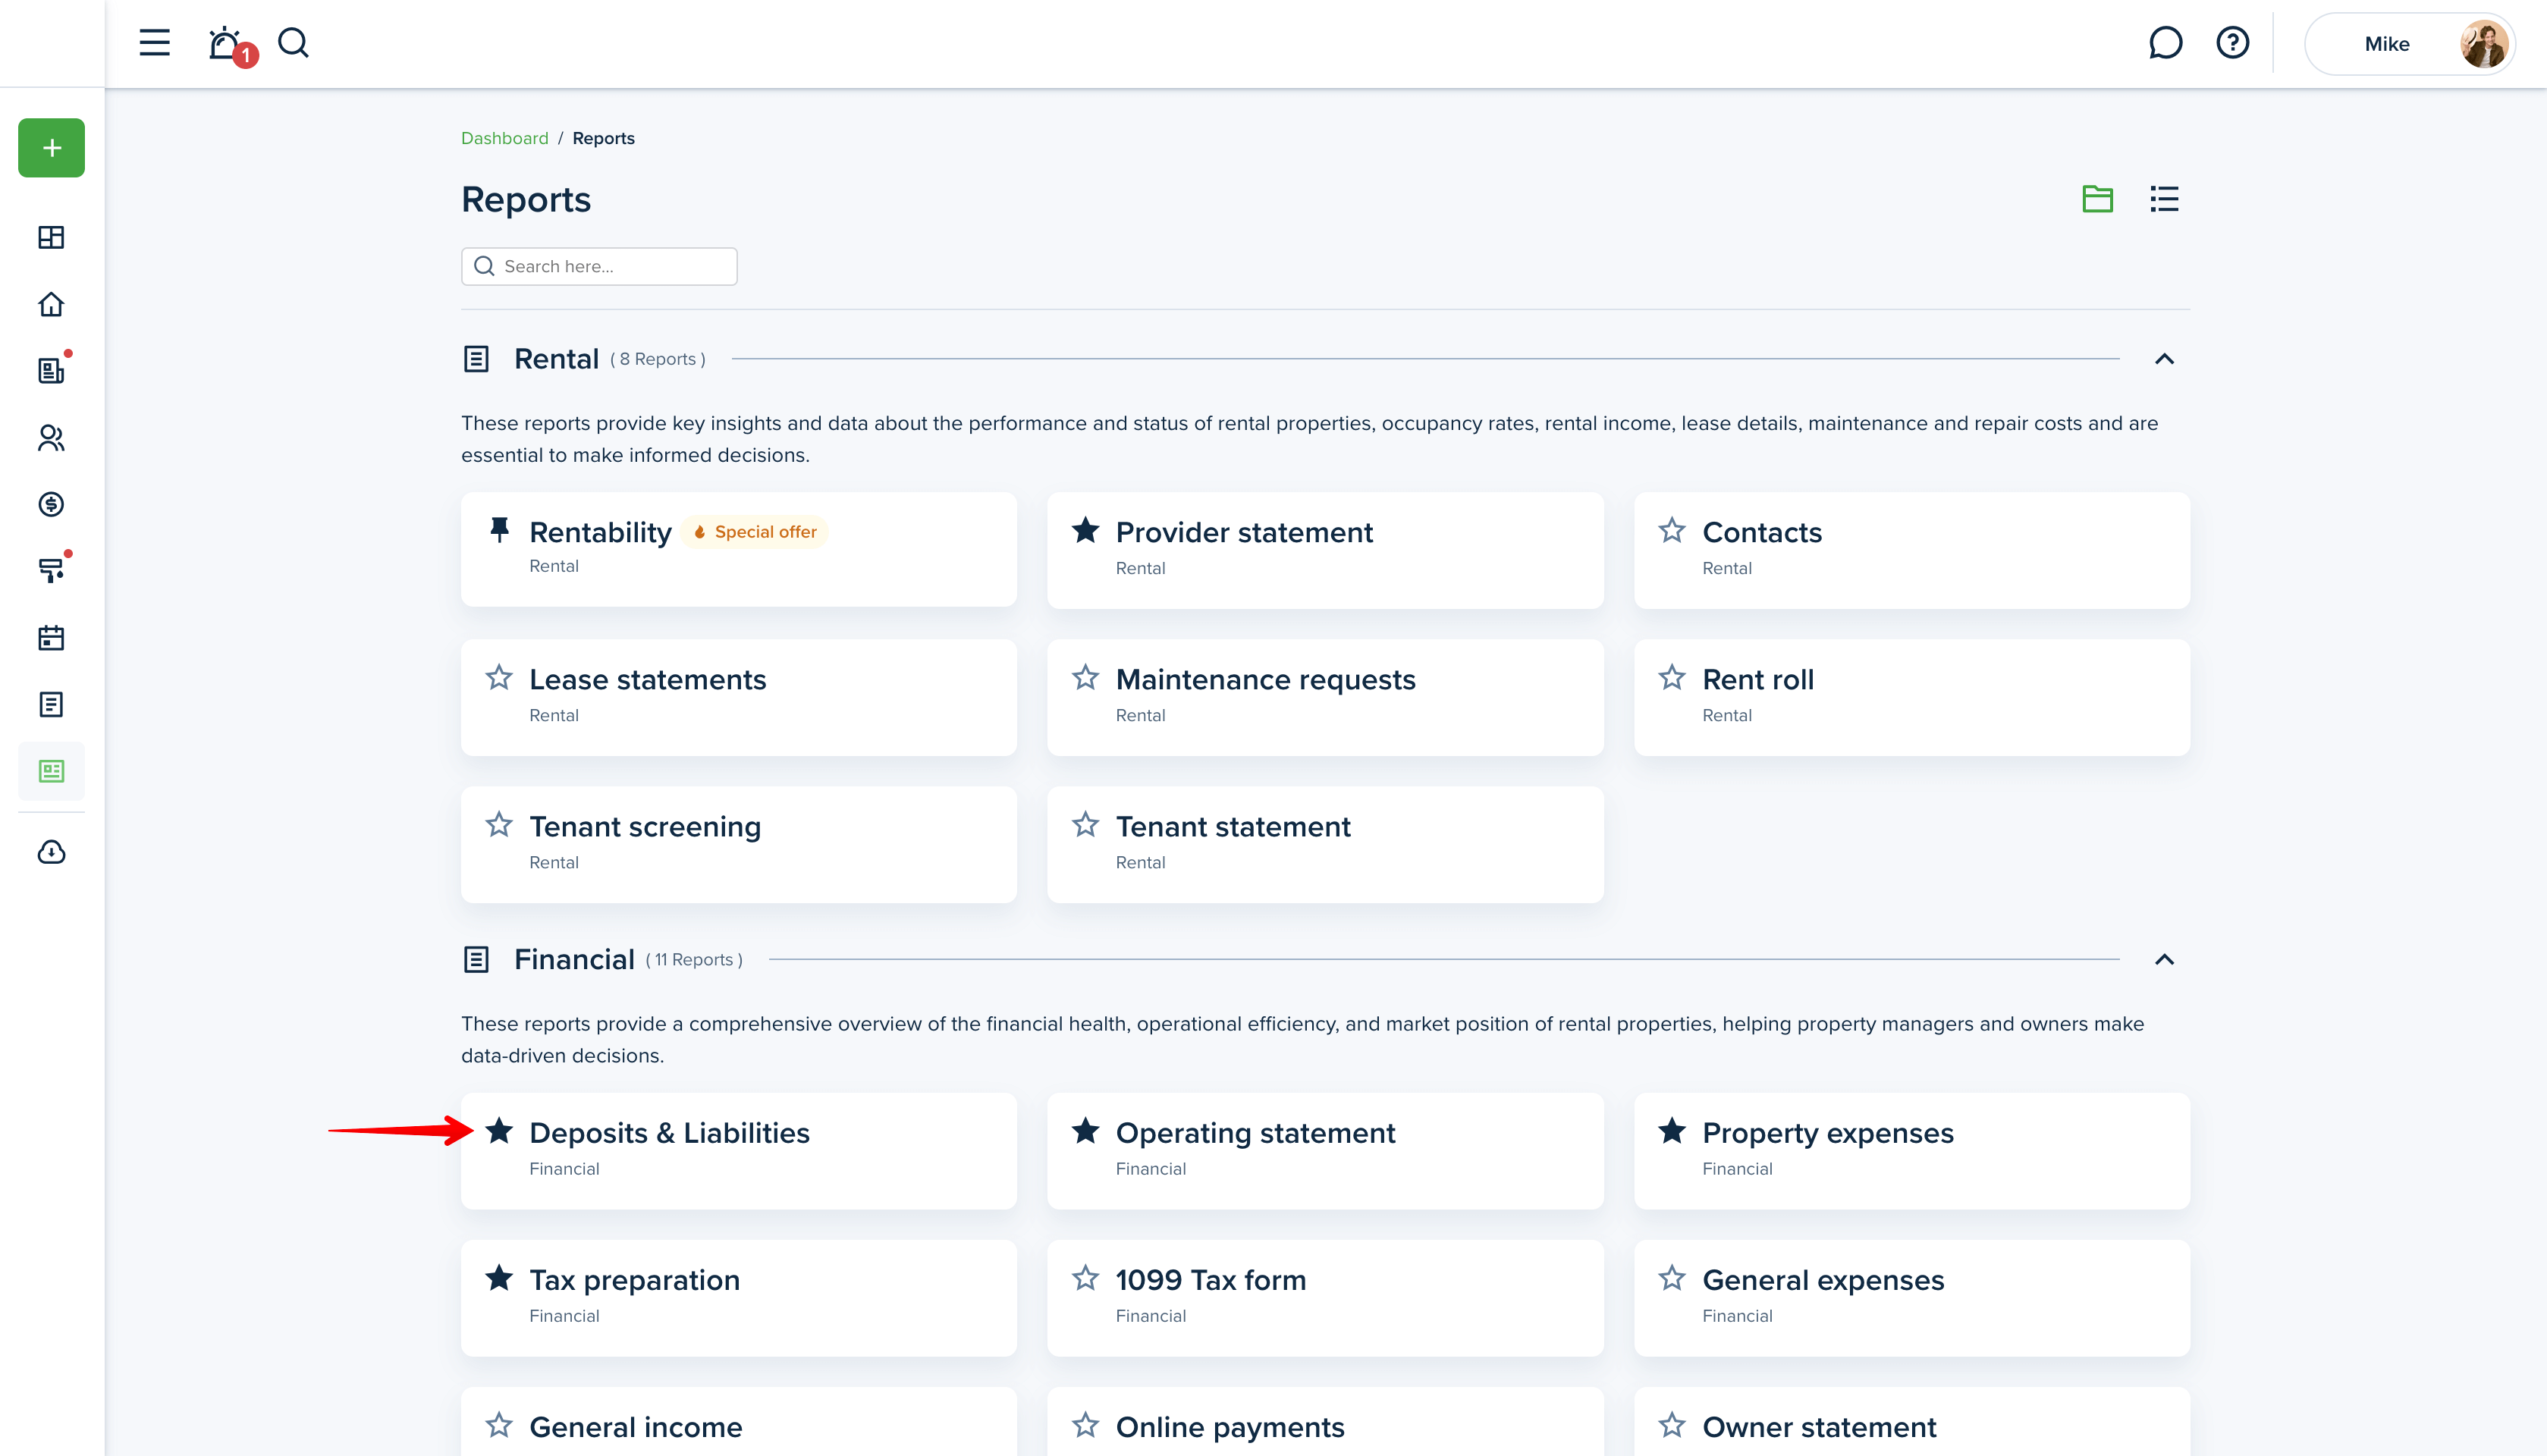
Task: Focus the Search here input field
Action: pyautogui.click(x=599, y=266)
